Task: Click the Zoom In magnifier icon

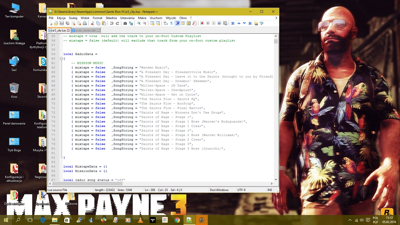Action: point(138,23)
